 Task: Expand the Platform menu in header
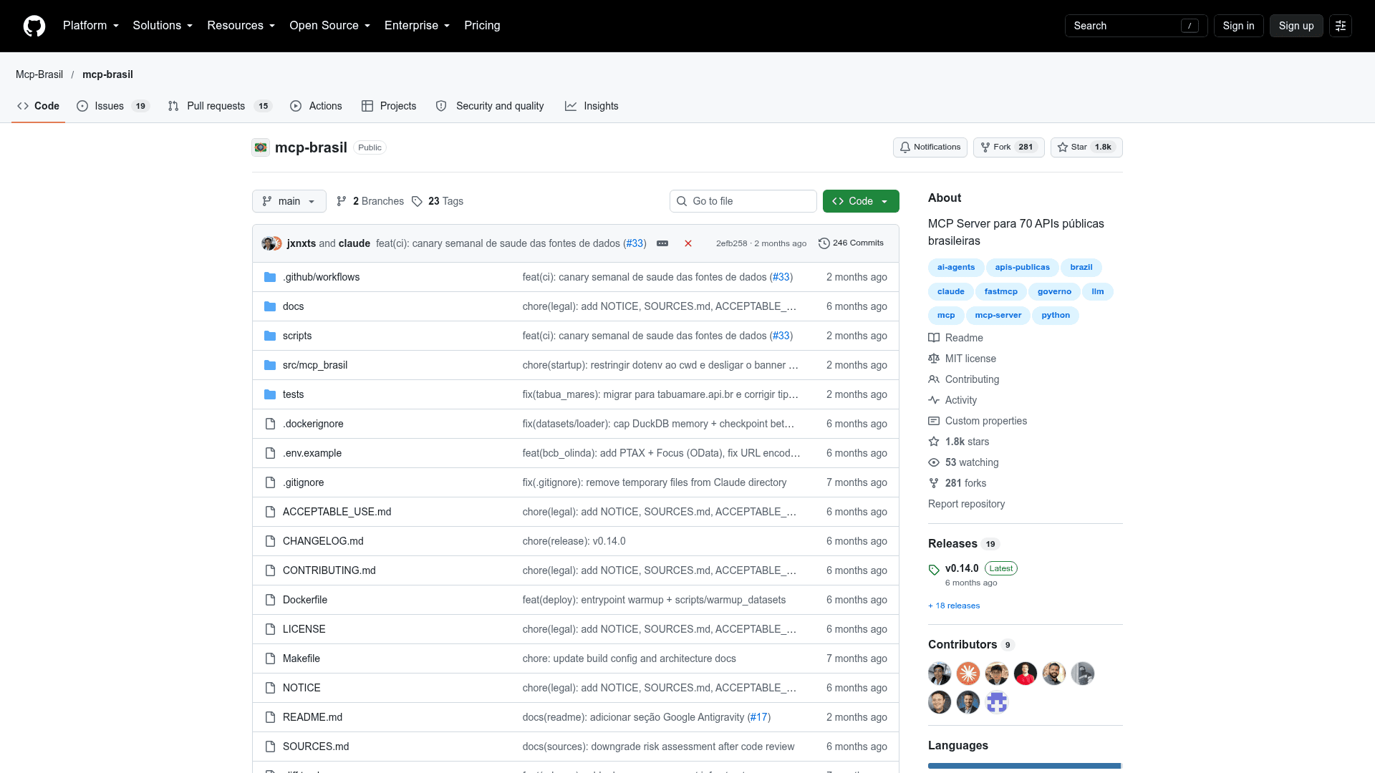click(91, 26)
